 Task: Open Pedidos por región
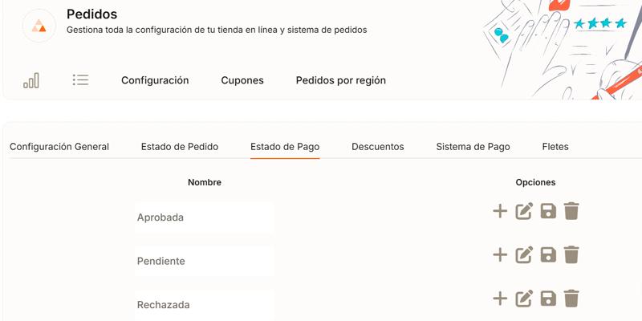(341, 80)
